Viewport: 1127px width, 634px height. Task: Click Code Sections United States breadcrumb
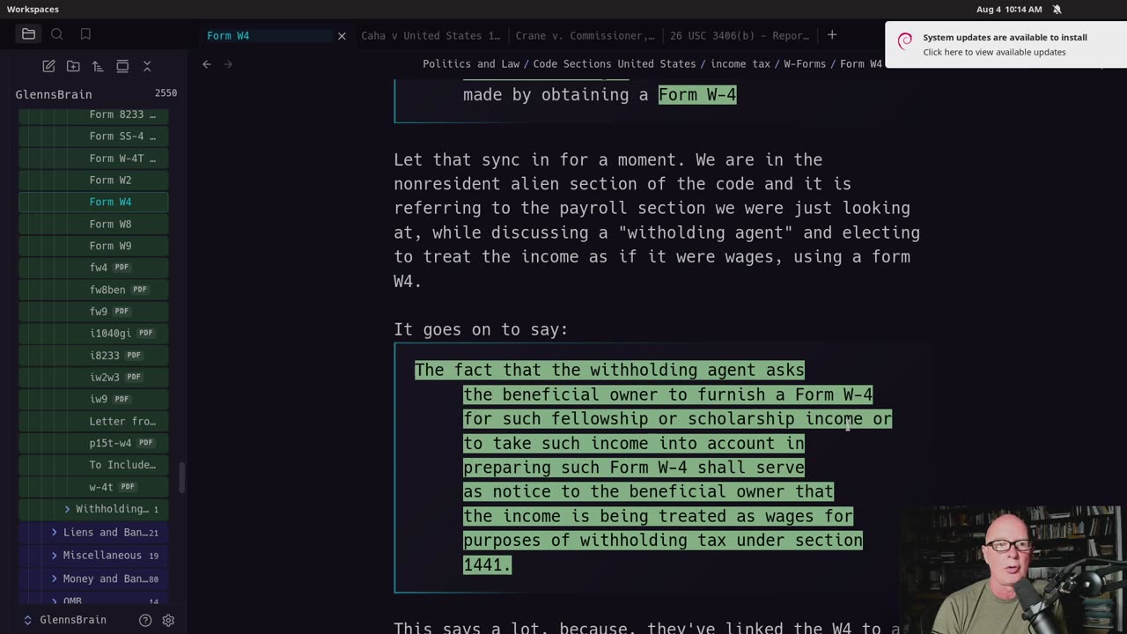(x=615, y=64)
